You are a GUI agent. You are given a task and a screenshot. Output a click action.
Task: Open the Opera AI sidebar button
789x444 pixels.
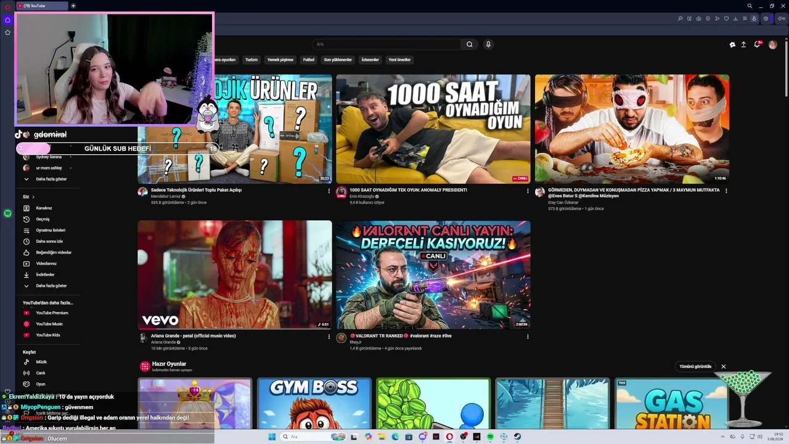781,18
